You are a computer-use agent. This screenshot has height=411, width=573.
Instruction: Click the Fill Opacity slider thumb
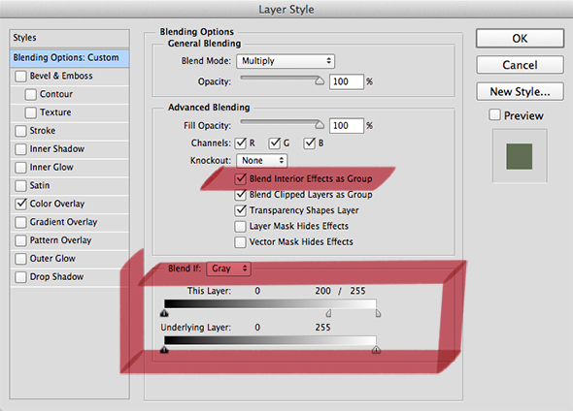pyautogui.click(x=320, y=125)
